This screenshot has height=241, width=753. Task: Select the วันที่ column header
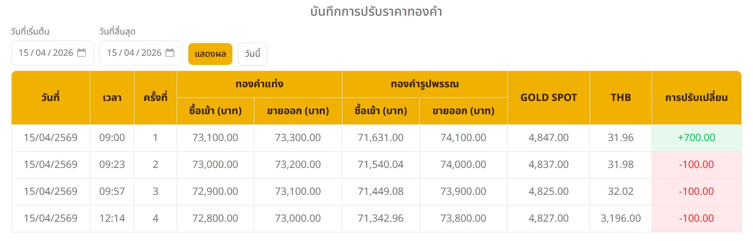point(51,97)
